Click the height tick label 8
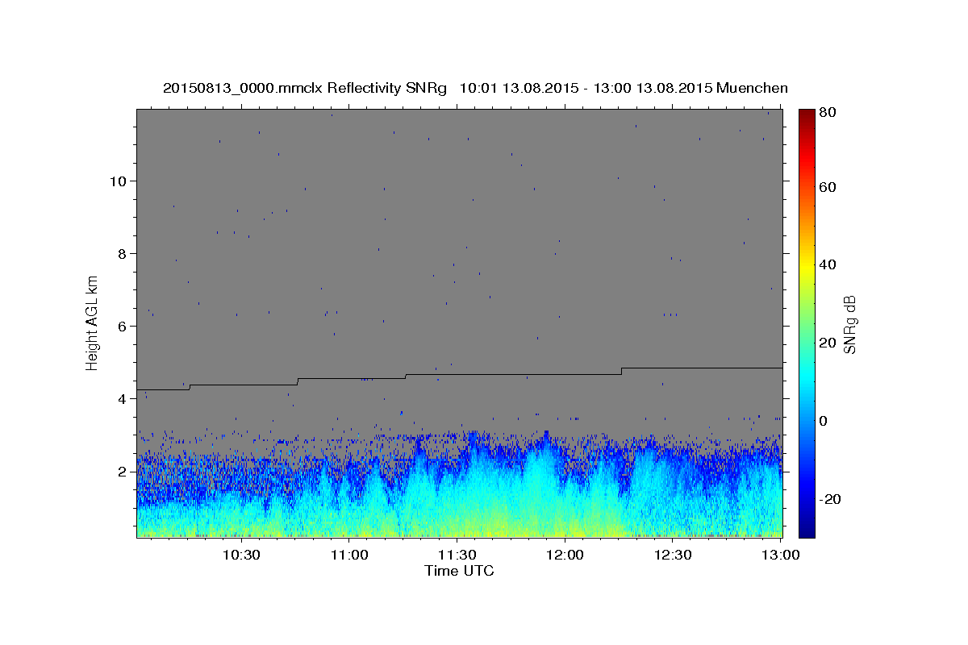 (121, 253)
